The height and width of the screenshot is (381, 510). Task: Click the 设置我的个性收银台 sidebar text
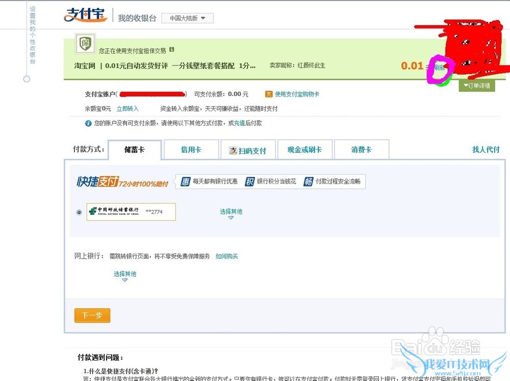[x=33, y=35]
